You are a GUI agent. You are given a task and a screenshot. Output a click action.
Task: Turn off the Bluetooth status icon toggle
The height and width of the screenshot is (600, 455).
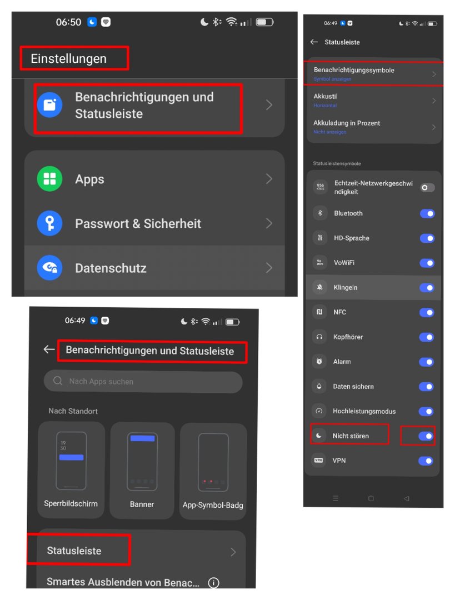[x=427, y=213]
